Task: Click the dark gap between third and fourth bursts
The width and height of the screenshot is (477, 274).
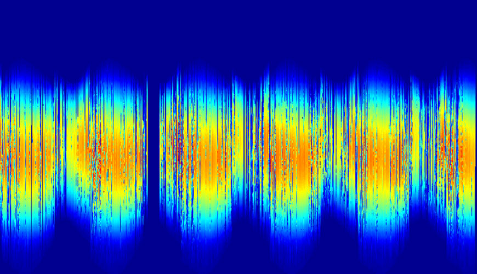Action: click(x=248, y=164)
